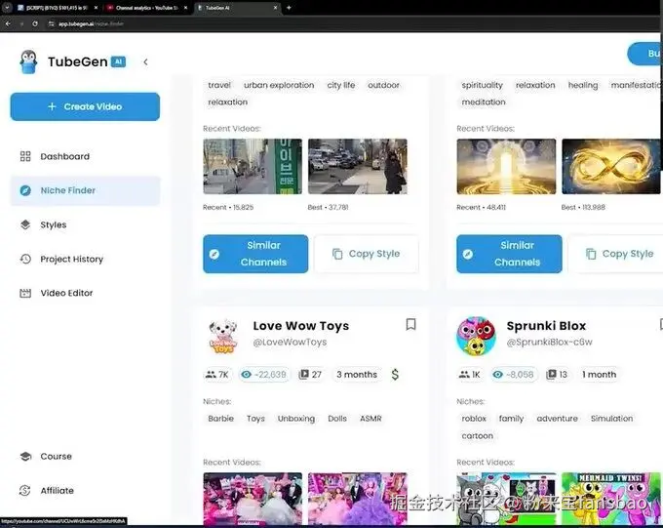
Task: Click the ~22,639 views eye badge
Action: point(264,375)
